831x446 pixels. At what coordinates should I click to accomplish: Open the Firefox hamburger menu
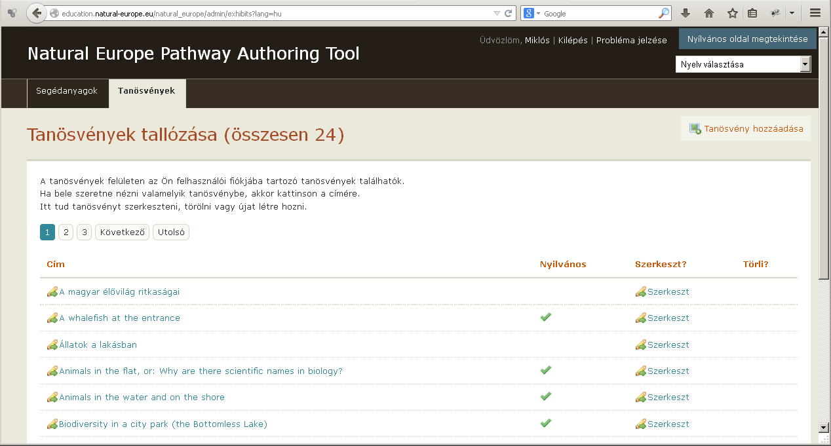pyautogui.click(x=815, y=13)
